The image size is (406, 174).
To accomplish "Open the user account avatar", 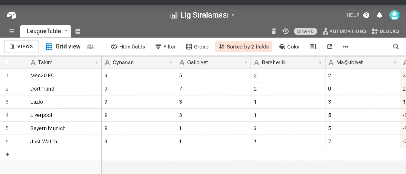I will (x=394, y=15).
